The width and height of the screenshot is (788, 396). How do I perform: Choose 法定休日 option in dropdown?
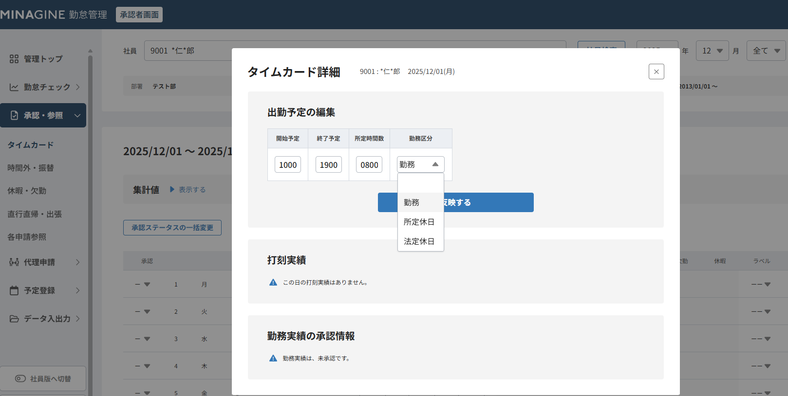pyautogui.click(x=419, y=241)
